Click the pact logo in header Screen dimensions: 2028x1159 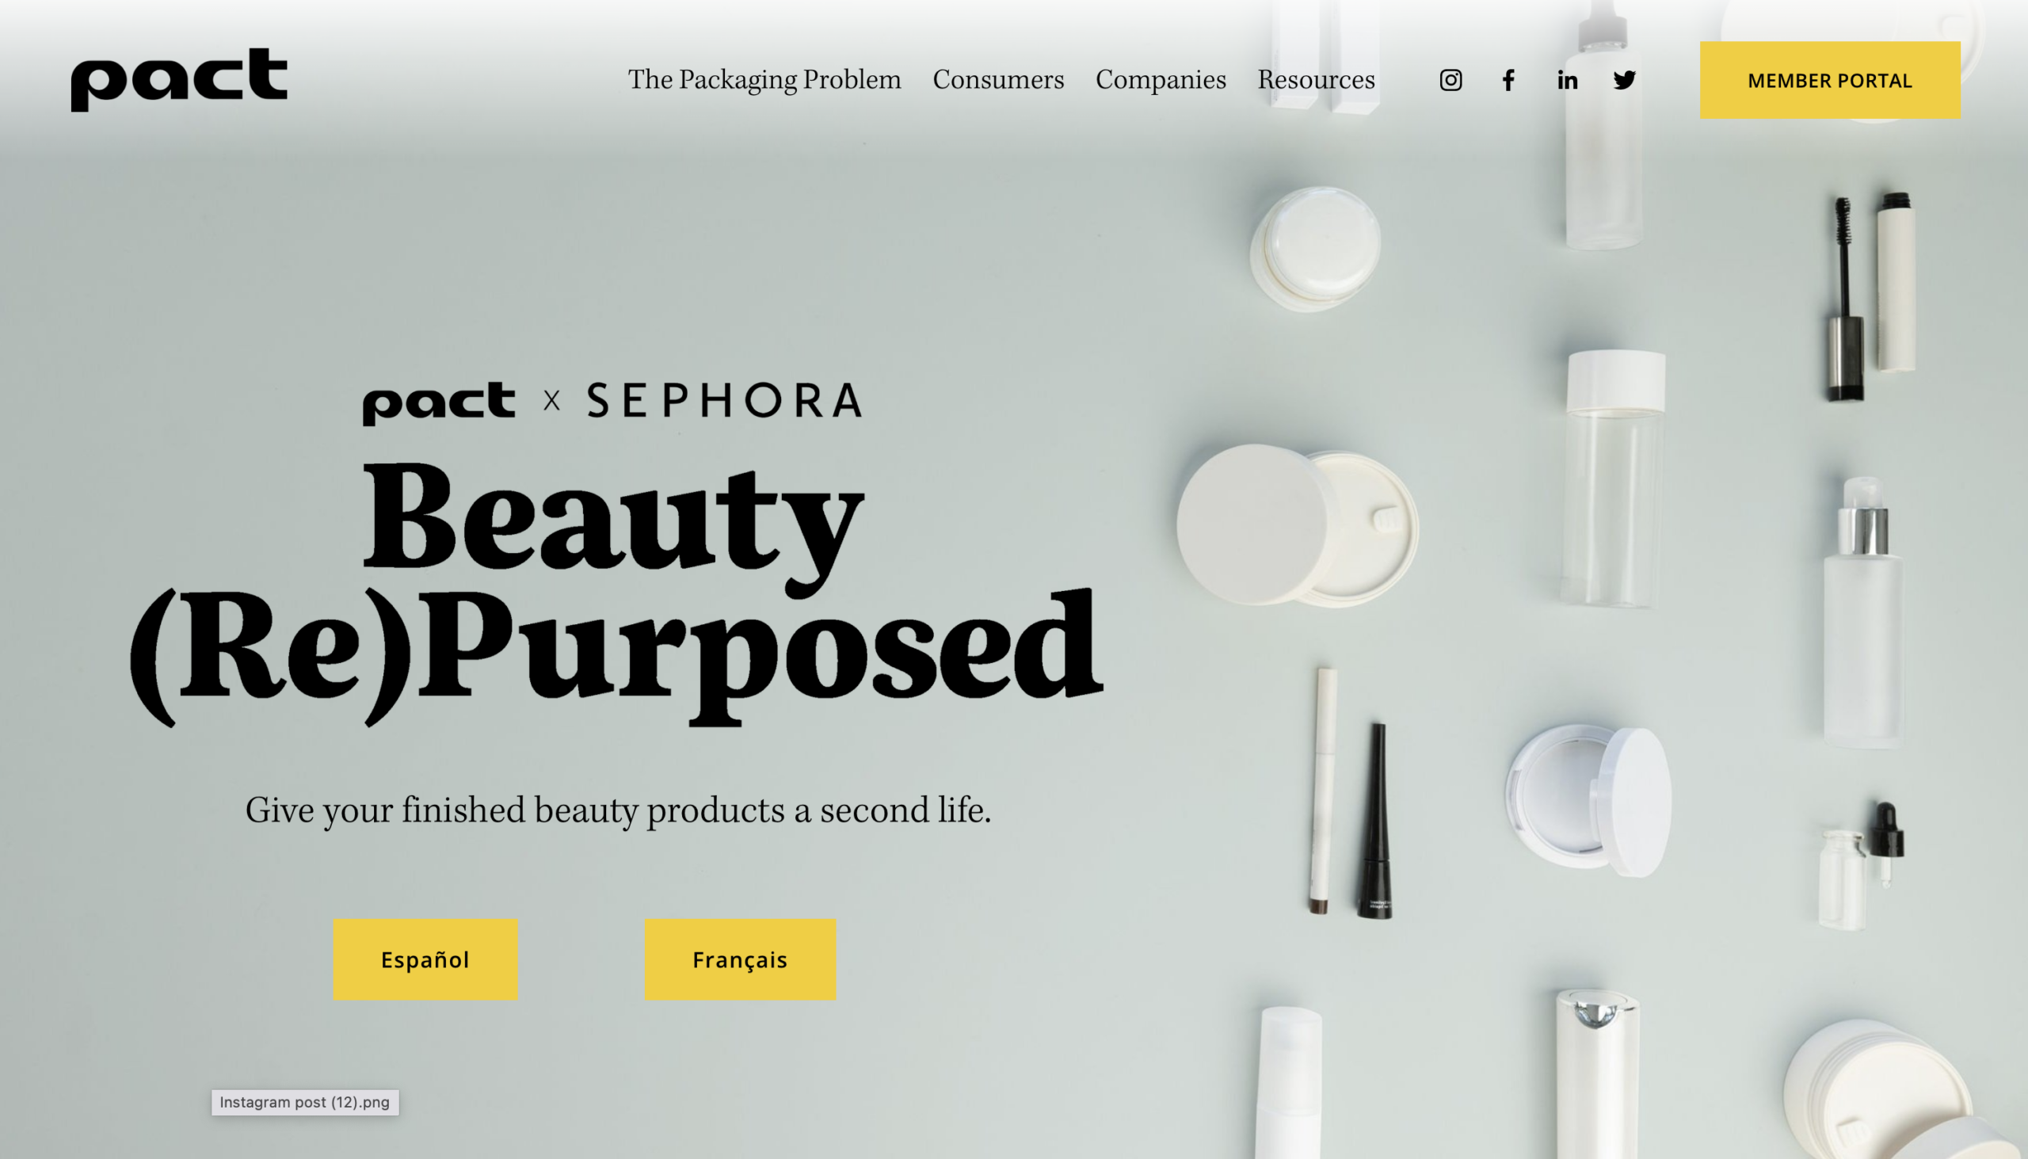(179, 79)
